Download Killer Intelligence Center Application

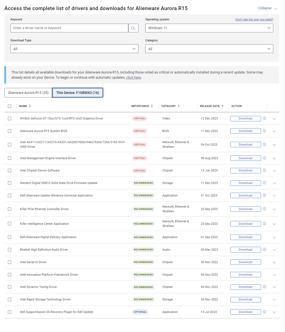(x=245, y=224)
